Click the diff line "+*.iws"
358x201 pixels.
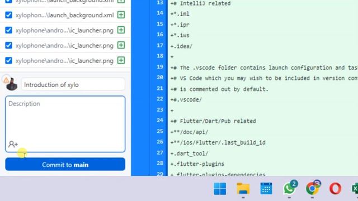coord(180,35)
